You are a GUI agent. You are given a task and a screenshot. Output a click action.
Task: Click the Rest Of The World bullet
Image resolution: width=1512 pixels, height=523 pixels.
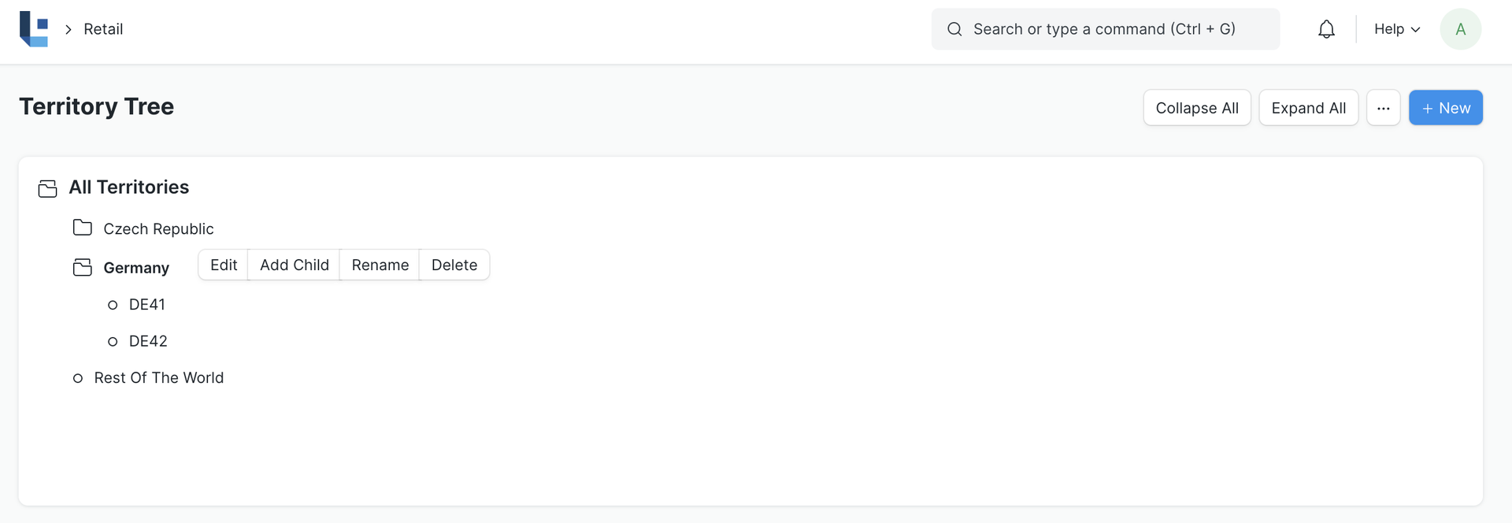tap(78, 378)
